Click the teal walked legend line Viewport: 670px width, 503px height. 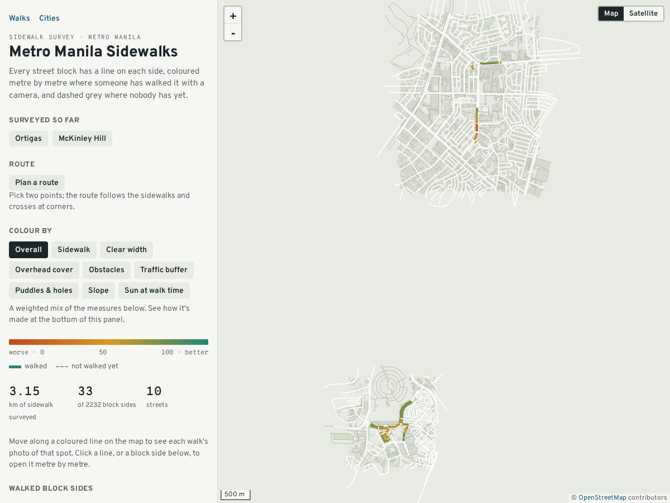pos(15,367)
